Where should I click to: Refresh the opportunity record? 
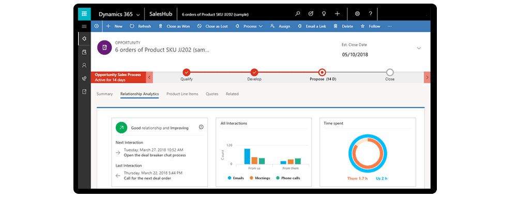(x=141, y=26)
